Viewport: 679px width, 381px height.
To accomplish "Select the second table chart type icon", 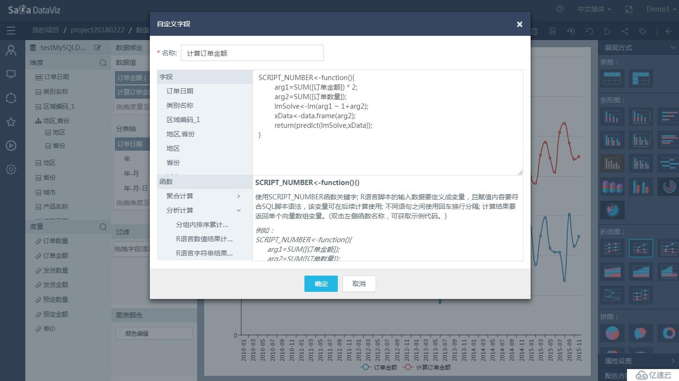I will click(x=641, y=79).
